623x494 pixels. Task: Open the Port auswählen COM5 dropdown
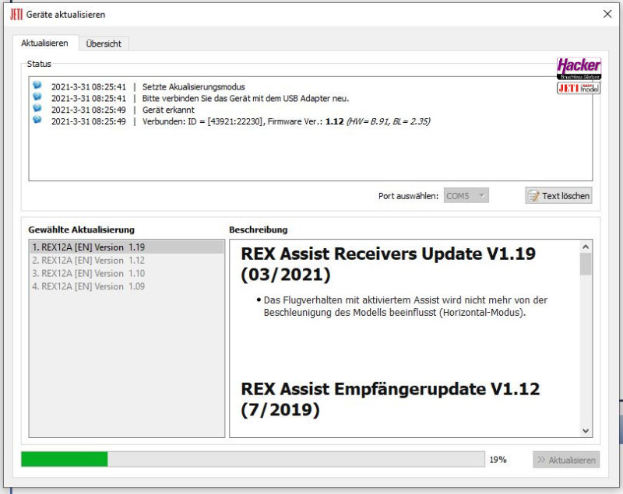pyautogui.click(x=466, y=195)
